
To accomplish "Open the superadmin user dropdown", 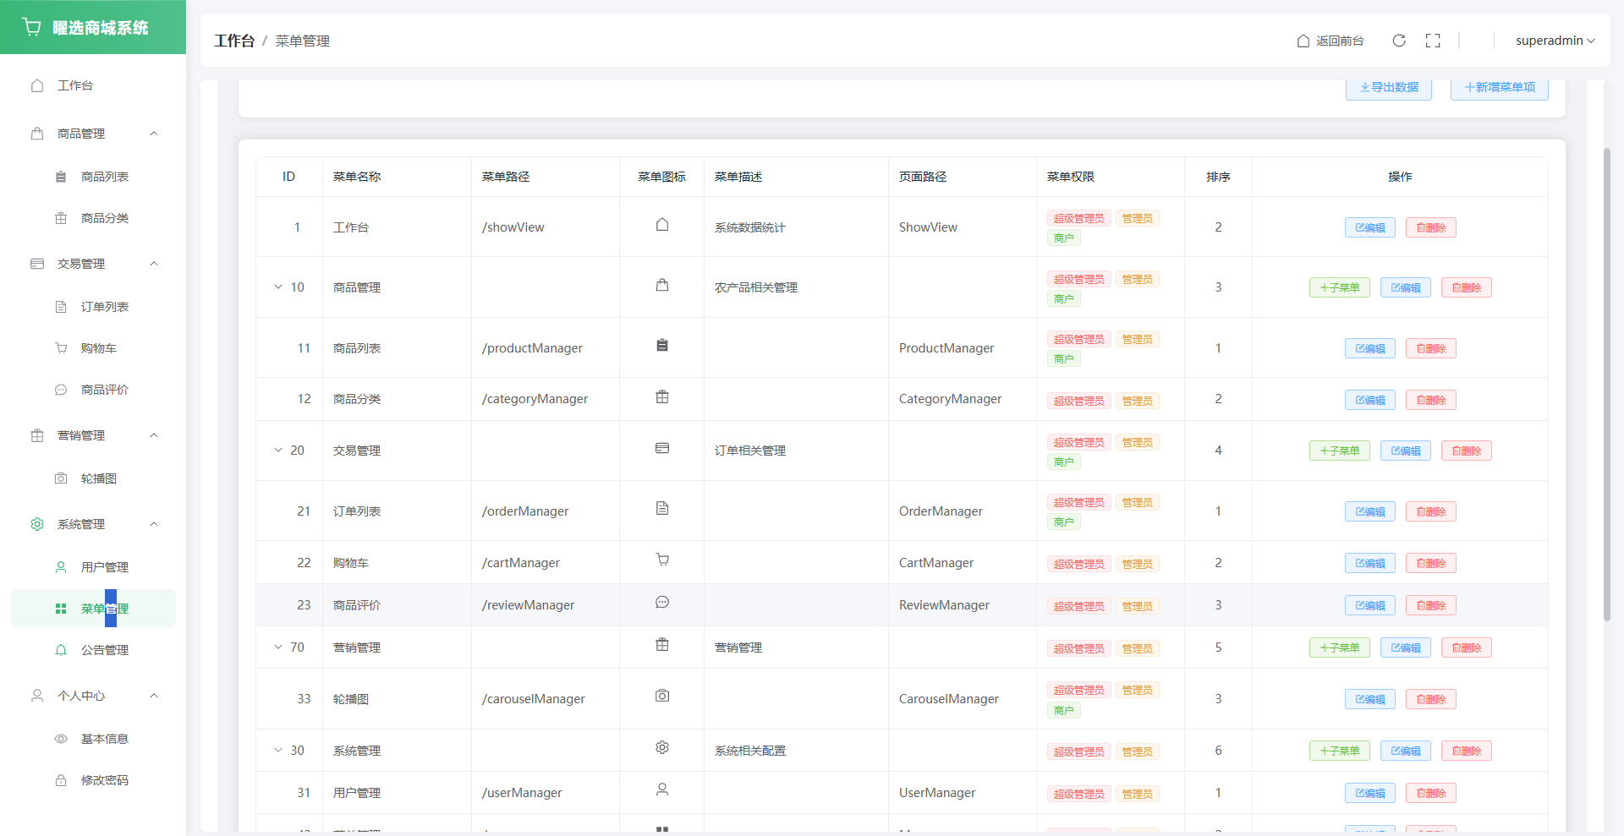I will [x=1555, y=41].
